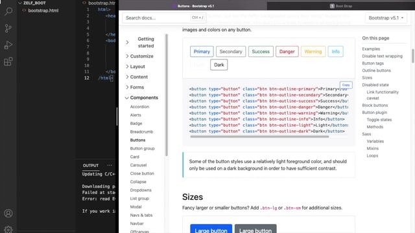The height and width of the screenshot is (233, 415).
Task: Click the gray Large button
Action: pyautogui.click(x=255, y=228)
